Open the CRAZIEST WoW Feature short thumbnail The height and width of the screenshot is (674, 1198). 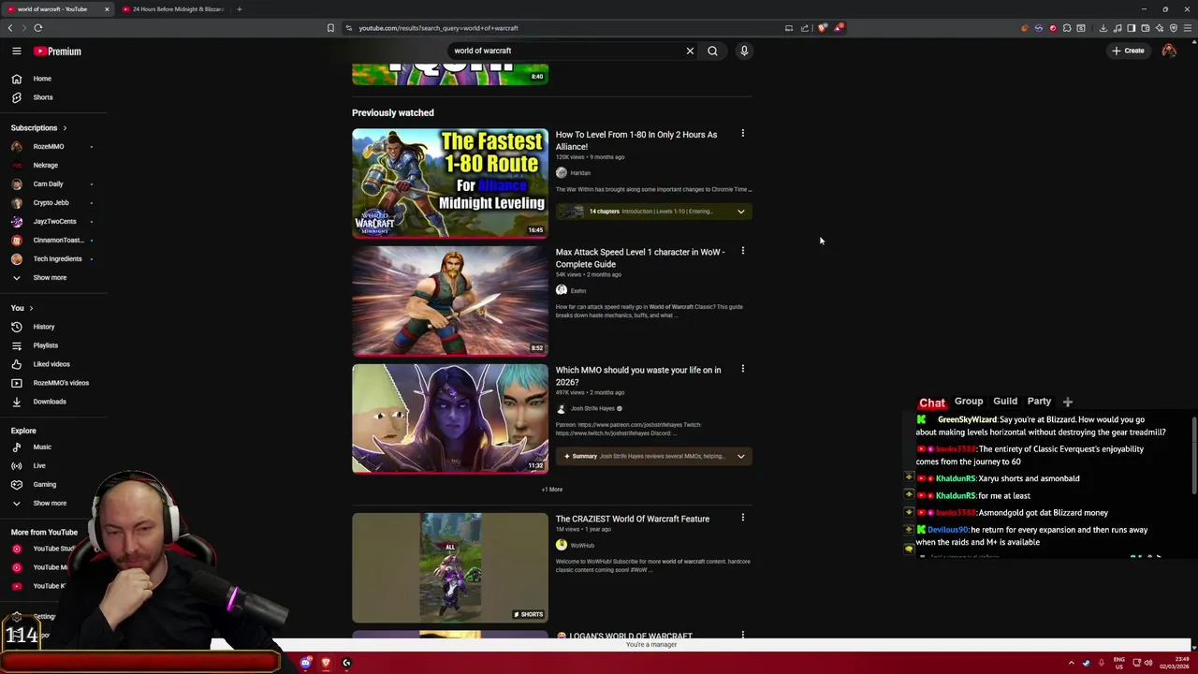[x=450, y=567]
